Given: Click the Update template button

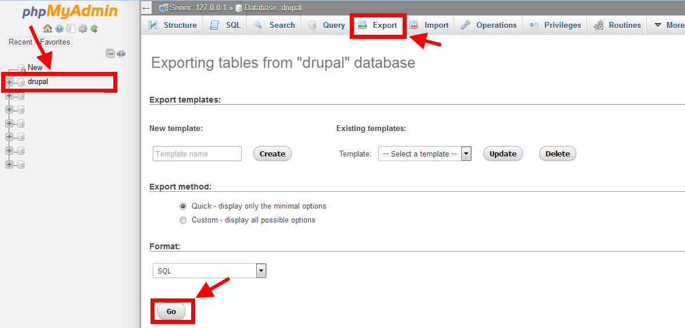Looking at the screenshot, I should pyautogui.click(x=503, y=154).
